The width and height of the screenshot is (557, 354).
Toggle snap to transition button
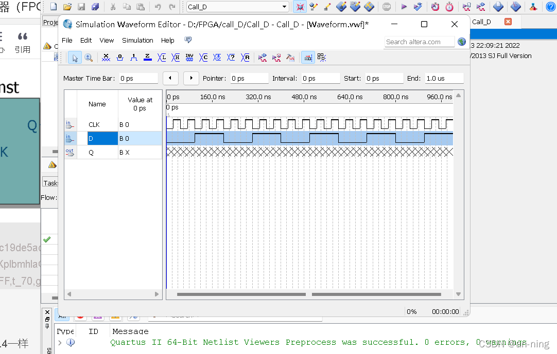pyautogui.click(x=322, y=58)
